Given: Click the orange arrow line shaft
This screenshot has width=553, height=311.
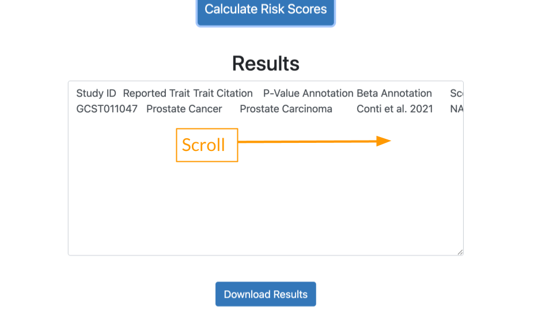Looking at the screenshot, I should tap(307, 142).
